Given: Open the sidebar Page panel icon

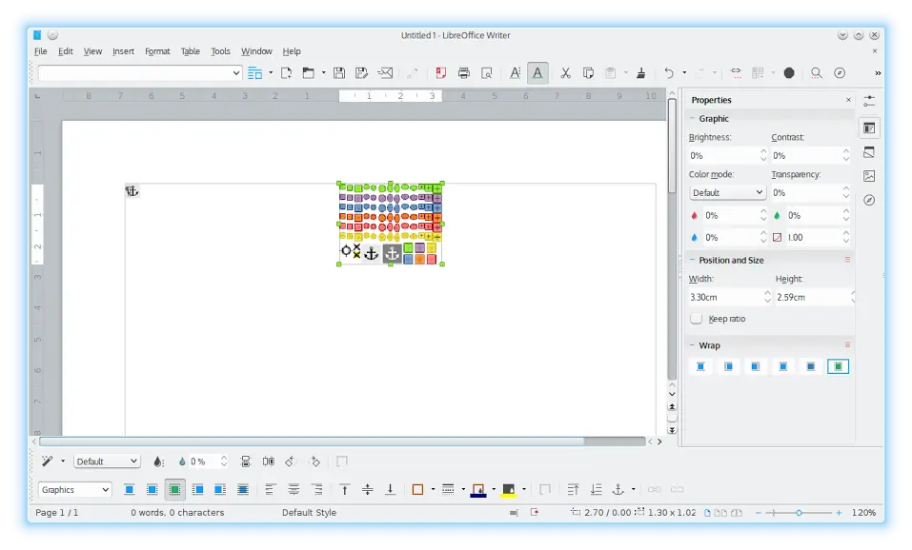Looking at the screenshot, I should pos(869,152).
